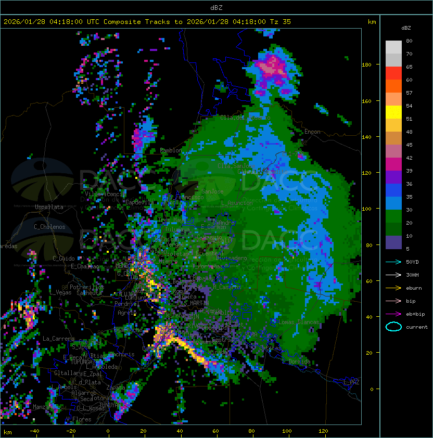Click the cyan 'current' ellipse symbol
433x438 pixels.
click(393, 327)
